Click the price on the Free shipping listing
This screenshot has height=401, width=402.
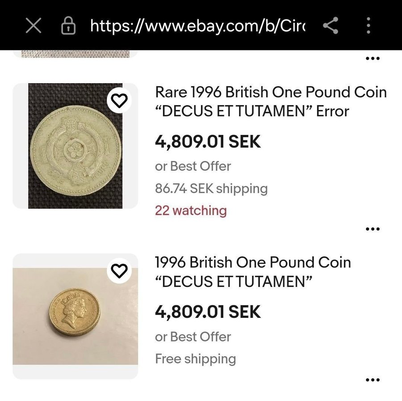(208, 312)
